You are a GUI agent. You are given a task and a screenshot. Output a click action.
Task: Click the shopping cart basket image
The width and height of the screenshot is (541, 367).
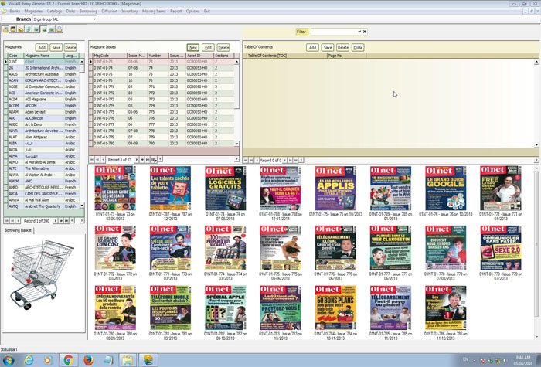[42, 274]
